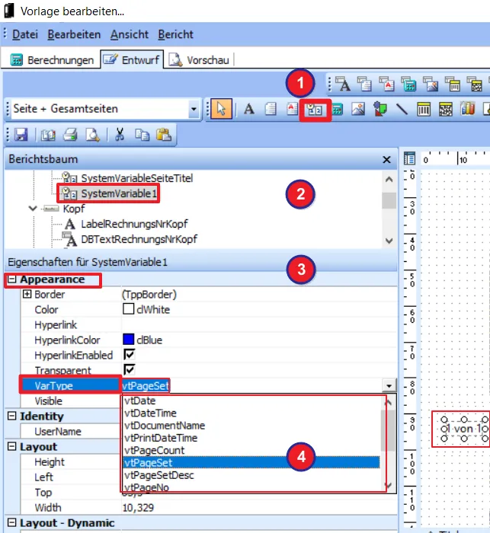Click the clBlue HyperlinkColor swatch

(129, 340)
